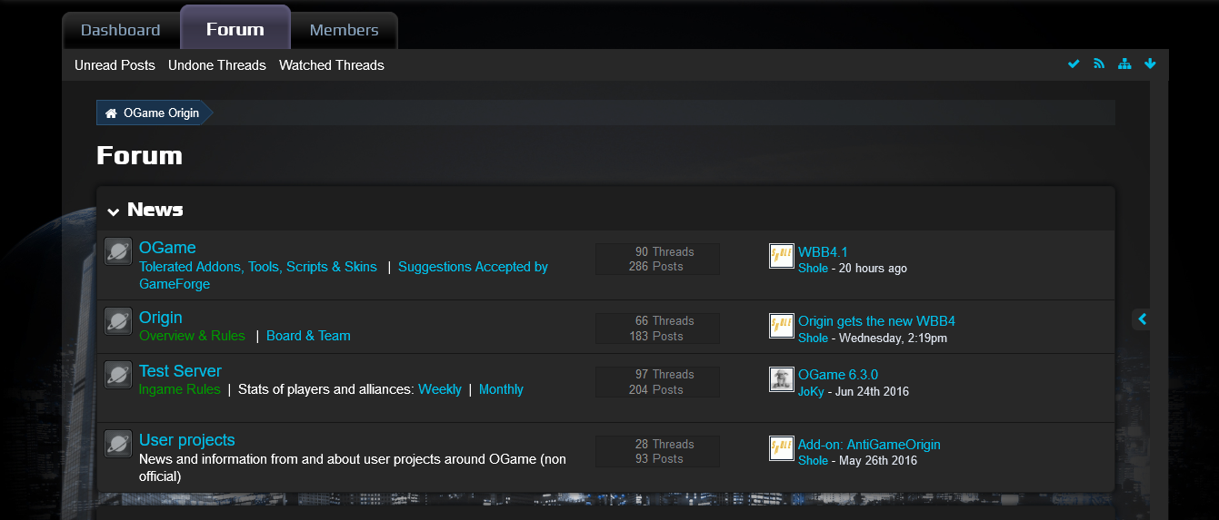Click the Origin board planet icon
Viewport: 1219px width, 520px height.
click(x=118, y=321)
